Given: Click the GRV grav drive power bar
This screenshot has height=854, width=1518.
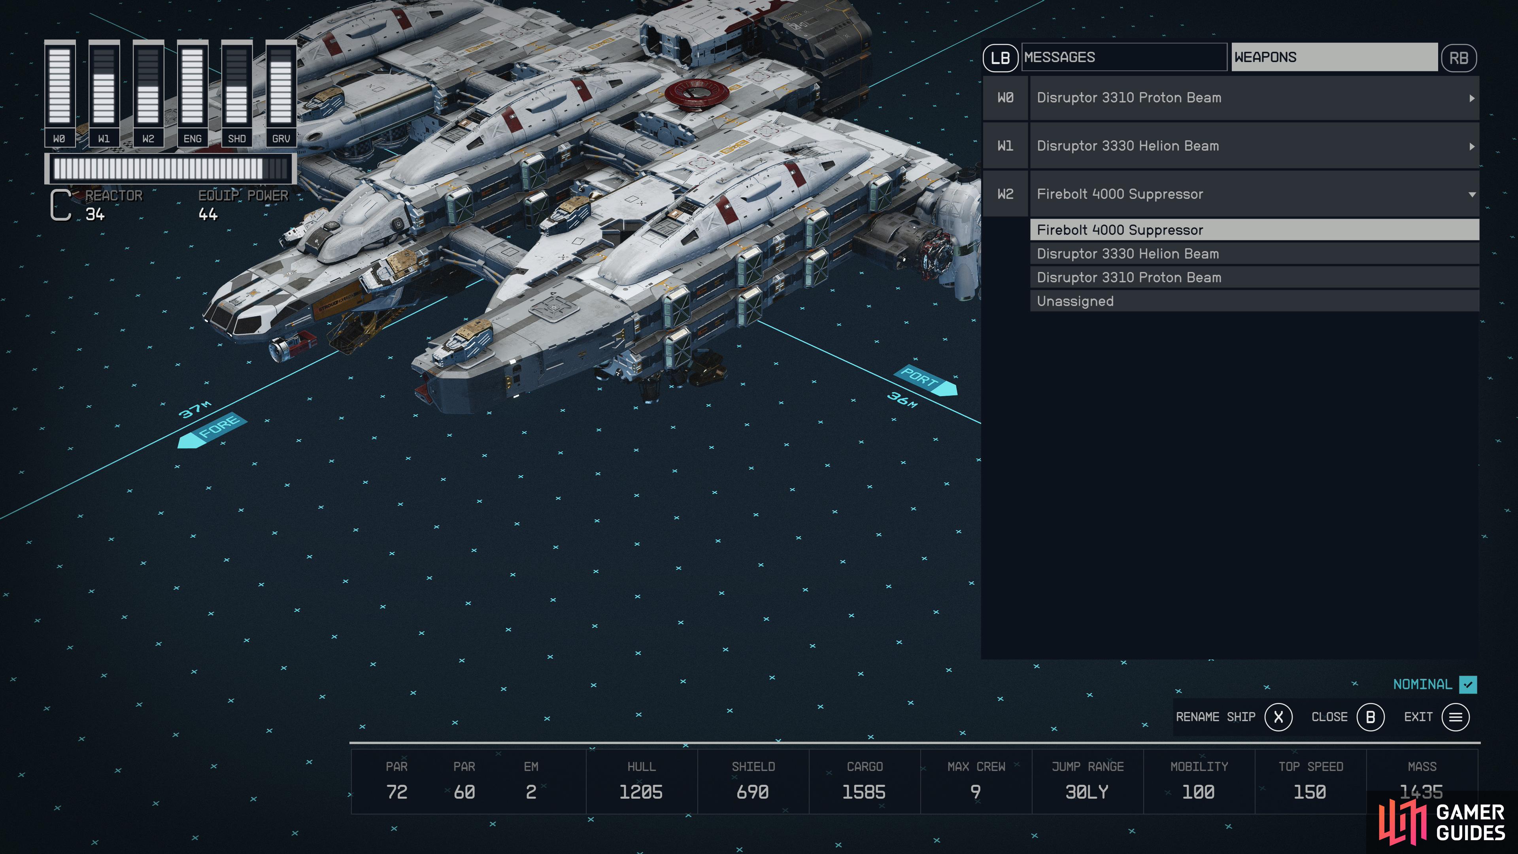Looking at the screenshot, I should pyautogui.click(x=281, y=85).
